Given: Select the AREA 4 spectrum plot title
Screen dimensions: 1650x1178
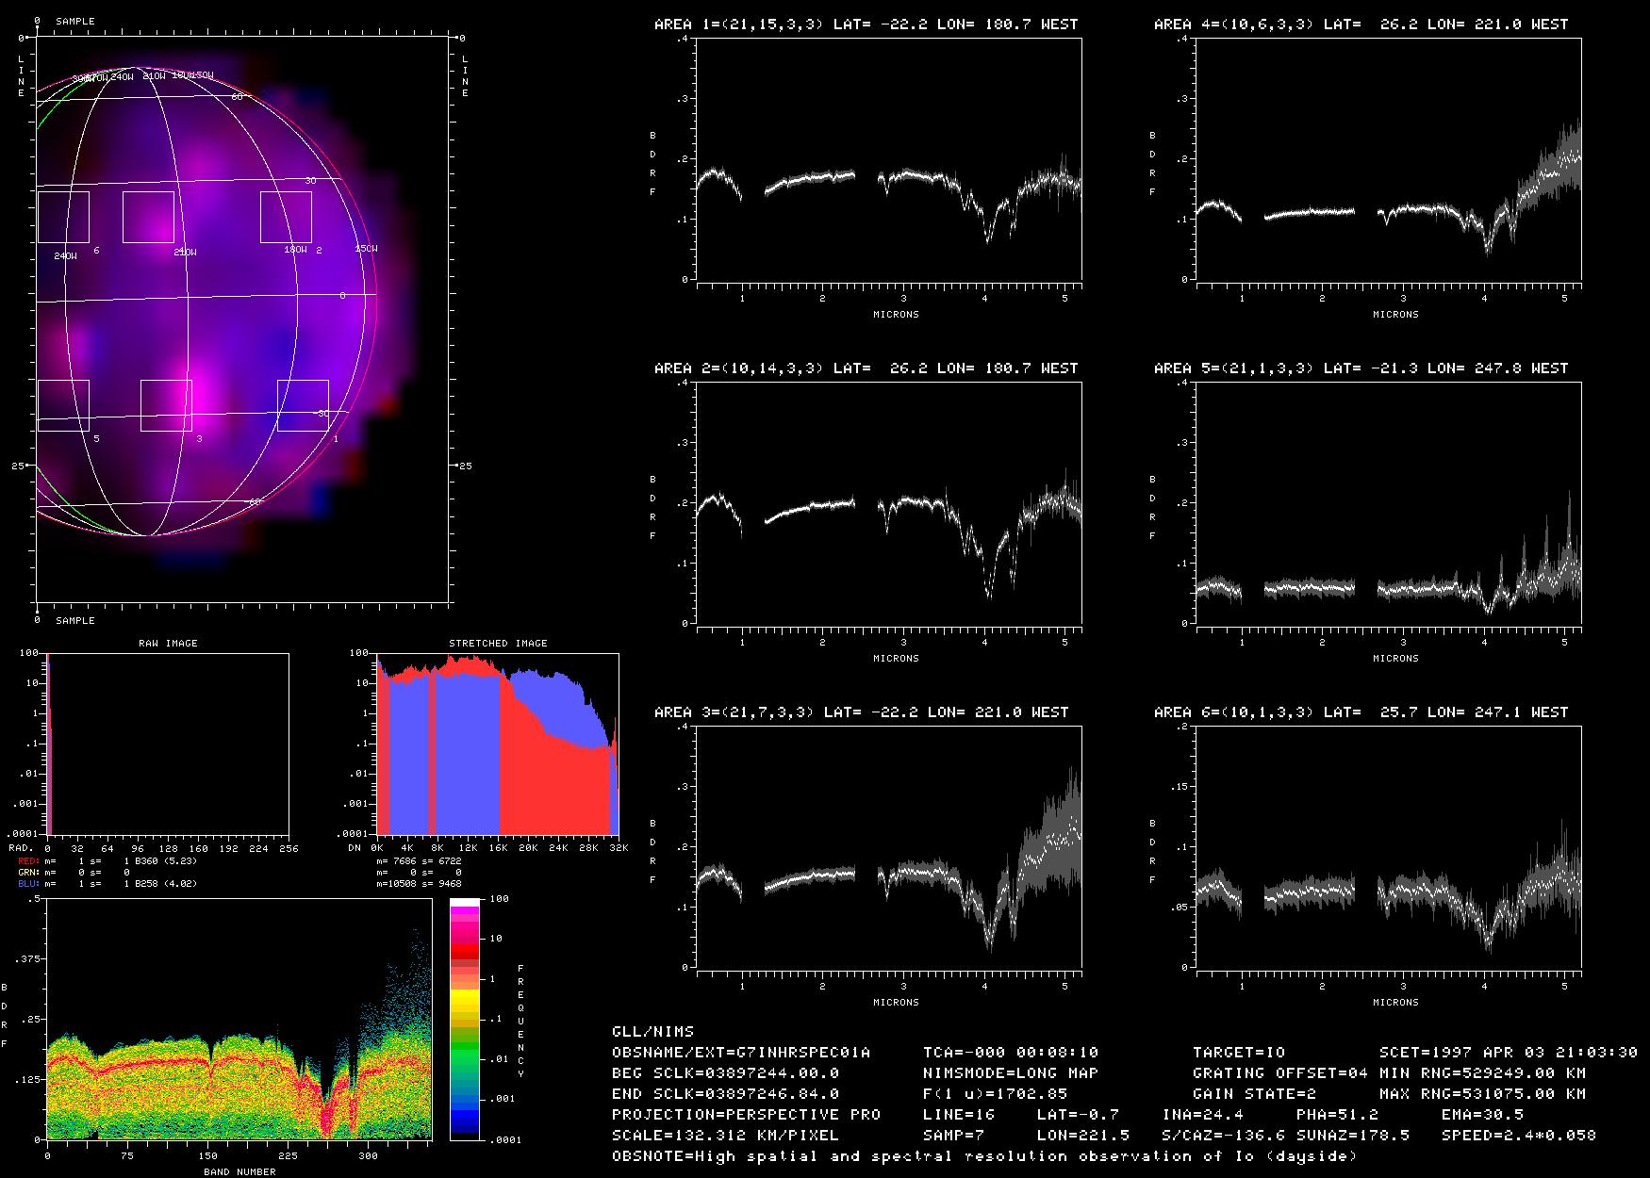Looking at the screenshot, I should click(x=1361, y=25).
